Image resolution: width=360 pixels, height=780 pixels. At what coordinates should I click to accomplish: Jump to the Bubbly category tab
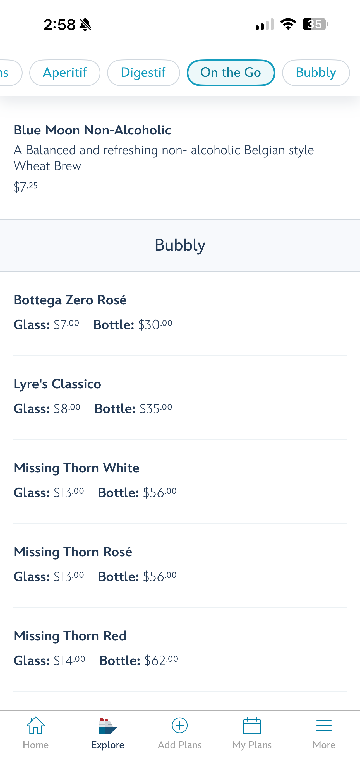tap(316, 73)
